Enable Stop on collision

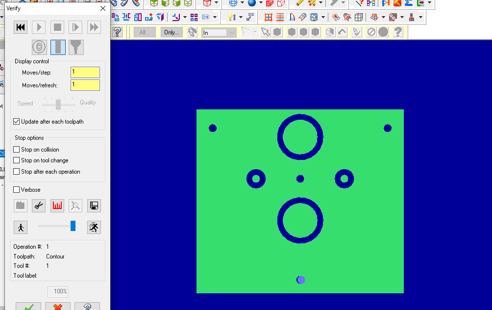(17, 149)
